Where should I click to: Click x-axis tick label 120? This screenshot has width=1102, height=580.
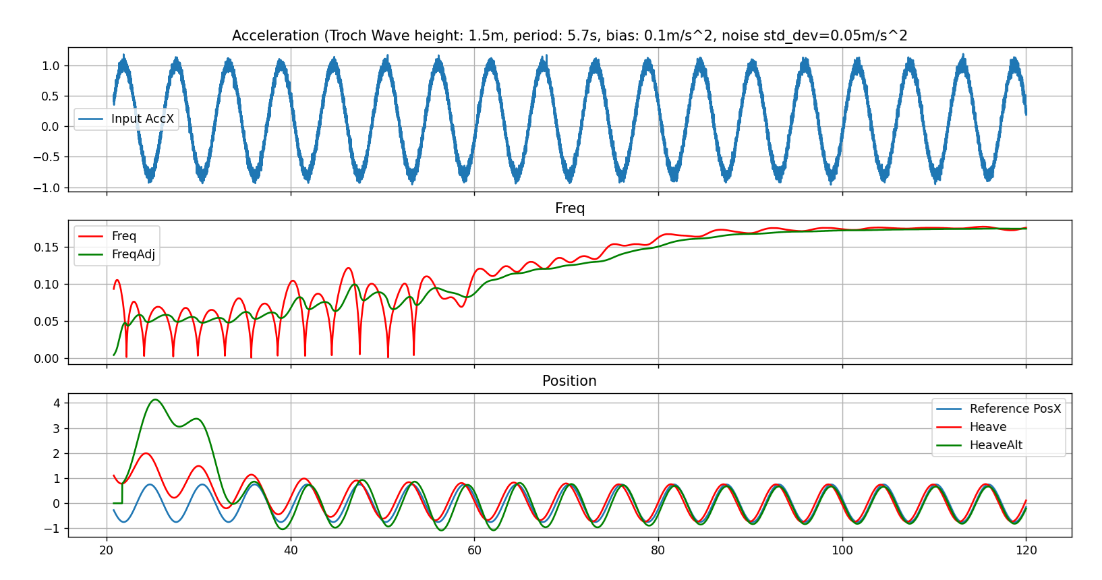click(x=1026, y=550)
